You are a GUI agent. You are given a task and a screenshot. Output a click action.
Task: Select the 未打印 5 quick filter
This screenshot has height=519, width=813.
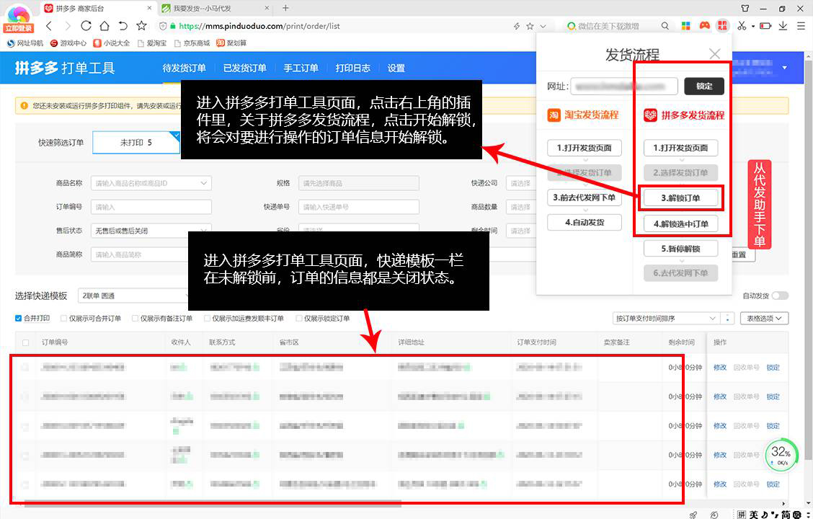pyautogui.click(x=136, y=142)
